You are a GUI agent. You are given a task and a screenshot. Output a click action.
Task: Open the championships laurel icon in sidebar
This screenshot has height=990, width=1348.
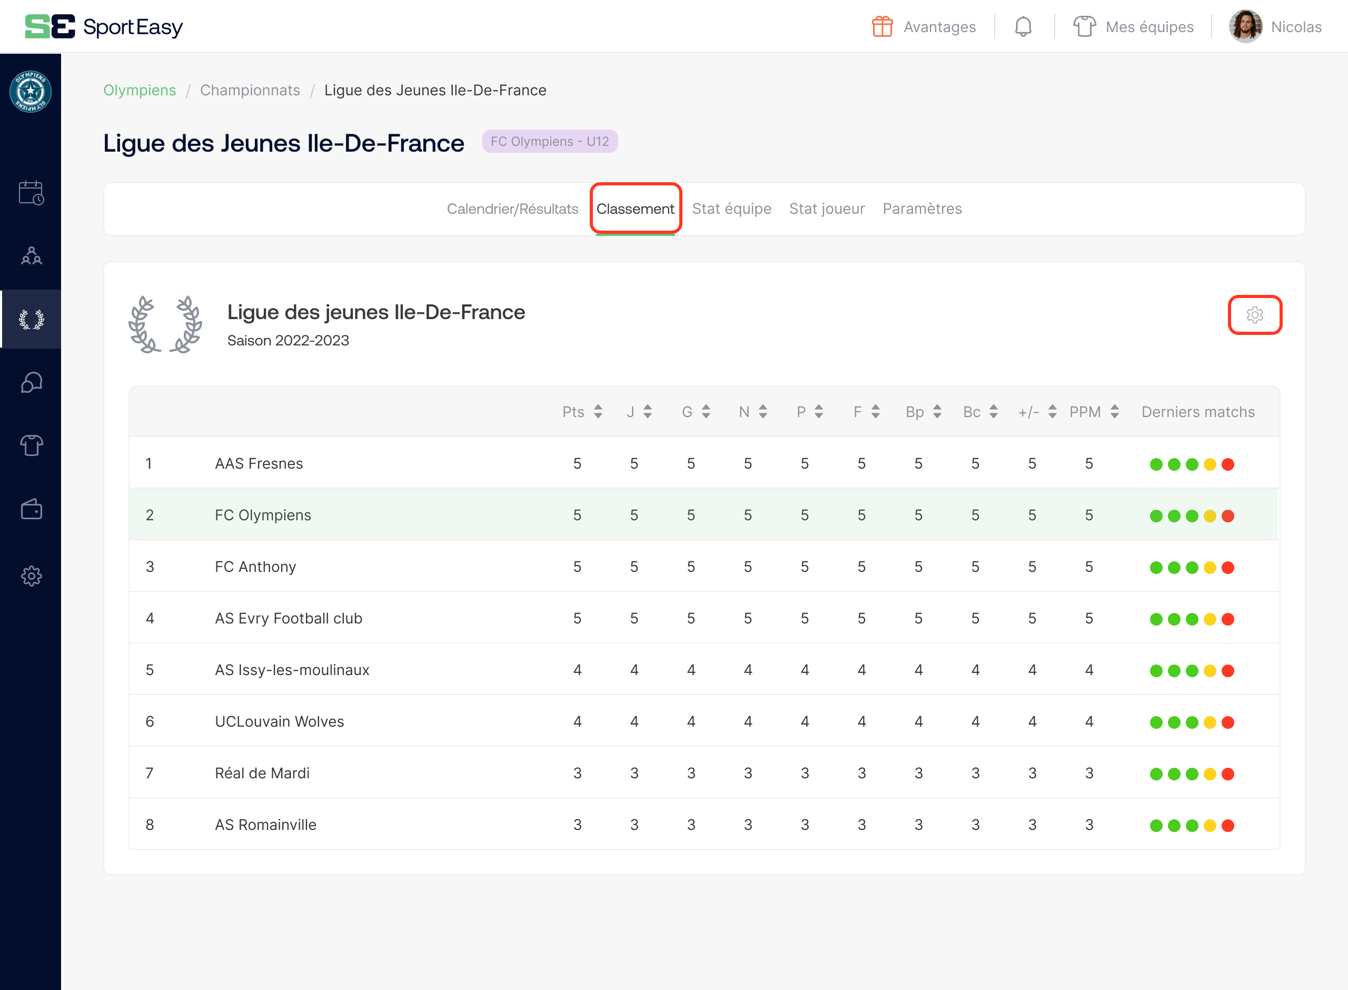pos(31,320)
